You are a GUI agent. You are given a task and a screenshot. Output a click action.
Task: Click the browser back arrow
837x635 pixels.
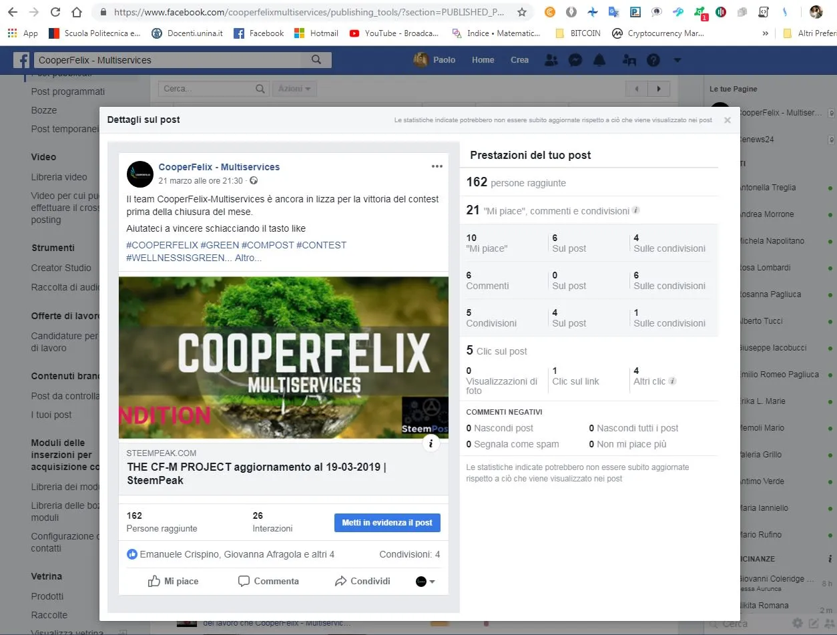pos(13,12)
